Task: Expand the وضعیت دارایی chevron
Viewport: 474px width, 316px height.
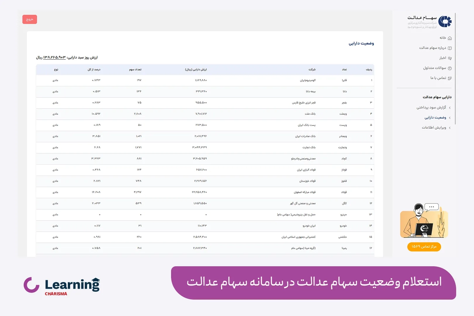Action: 450,118
